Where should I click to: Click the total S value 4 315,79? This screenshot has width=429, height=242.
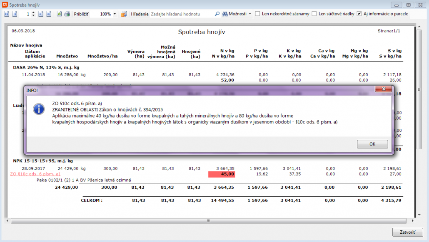pos(391,200)
